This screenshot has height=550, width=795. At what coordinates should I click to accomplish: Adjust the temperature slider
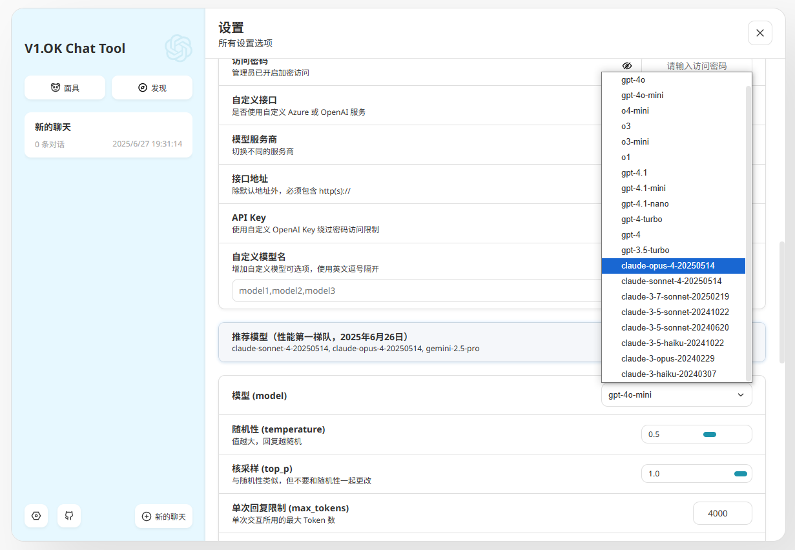pos(696,434)
